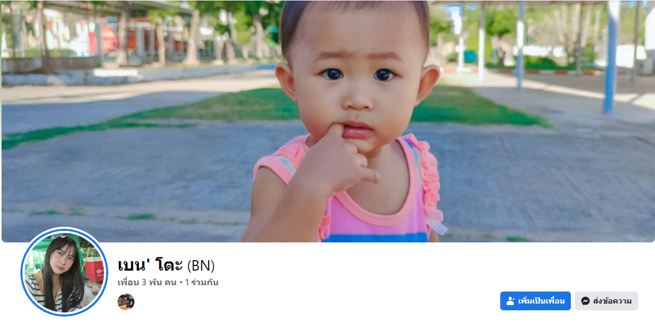Select the profile name เบน' โตะ
This screenshot has width=655, height=326.
coord(151,265)
